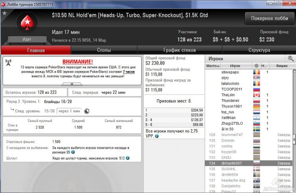This screenshot has width=296, height=193.
Task: Click the Фишек column header
Action: click(282, 66)
